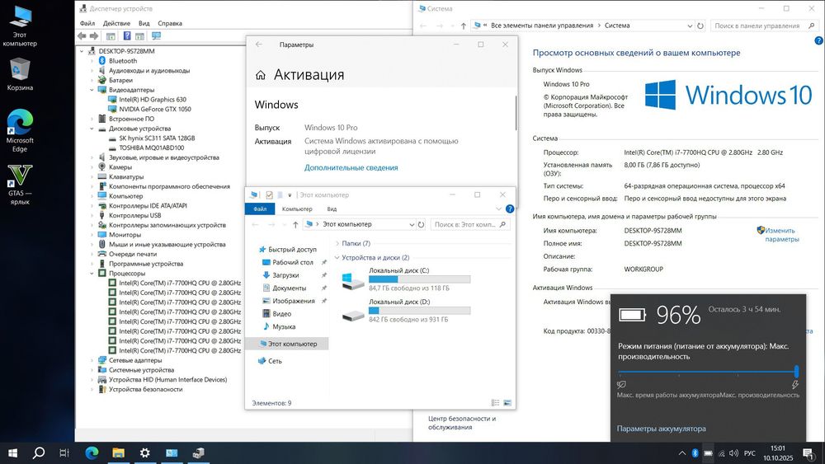Click refresh icon in System window address bar
The width and height of the screenshot is (825, 464).
click(x=700, y=26)
